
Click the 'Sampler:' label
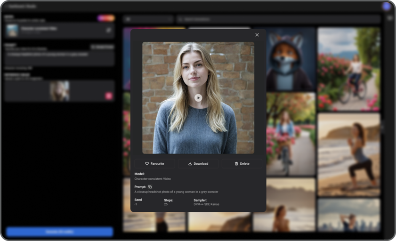(200, 200)
